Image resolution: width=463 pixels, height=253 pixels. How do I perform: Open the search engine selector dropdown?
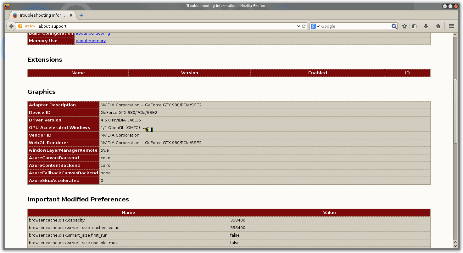pos(316,26)
